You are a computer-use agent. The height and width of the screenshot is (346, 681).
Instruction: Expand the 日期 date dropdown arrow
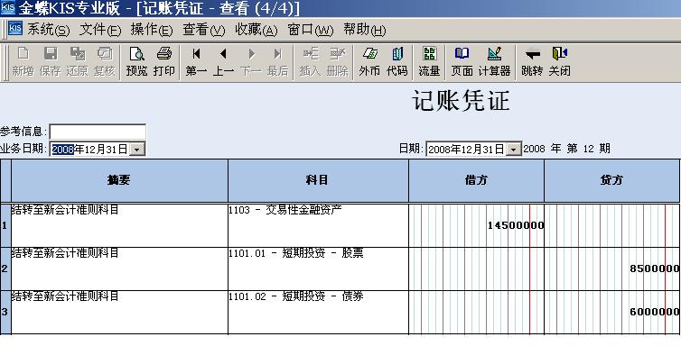[514, 150]
